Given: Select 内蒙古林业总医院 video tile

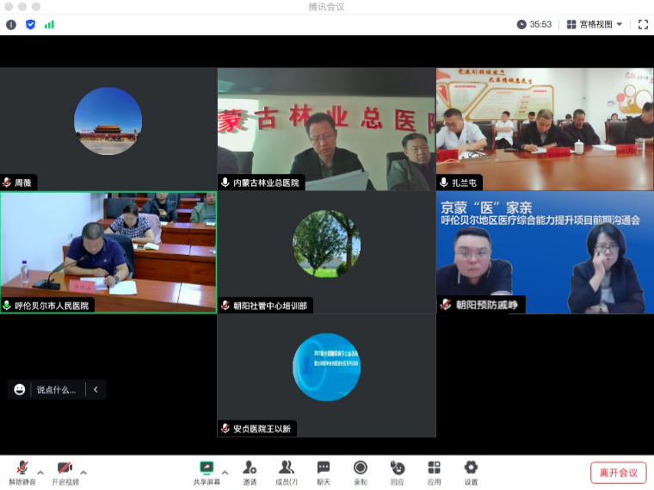Looking at the screenshot, I should pos(327,129).
